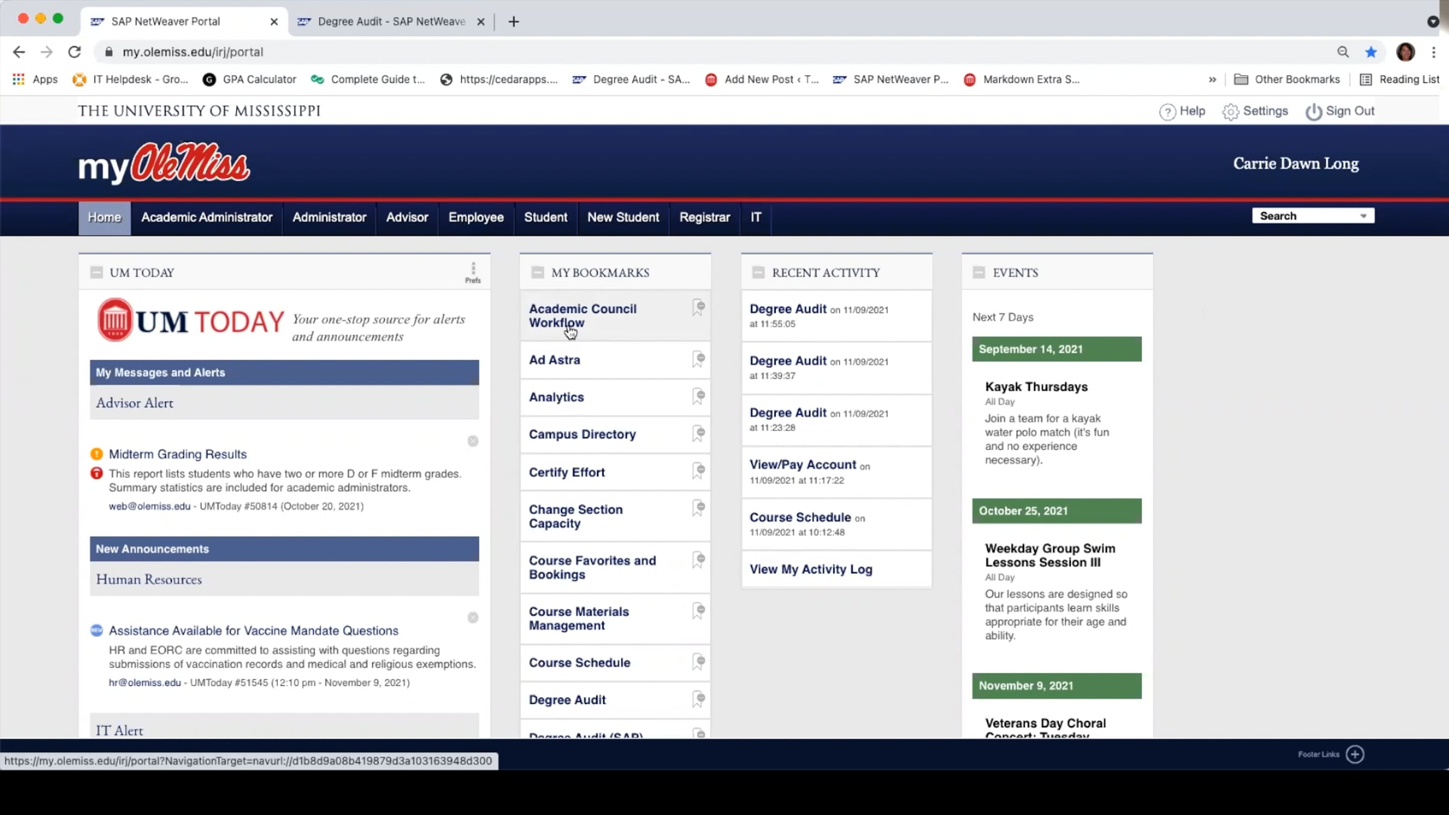
Task: Open the Academic Administrator tab
Action: point(206,217)
